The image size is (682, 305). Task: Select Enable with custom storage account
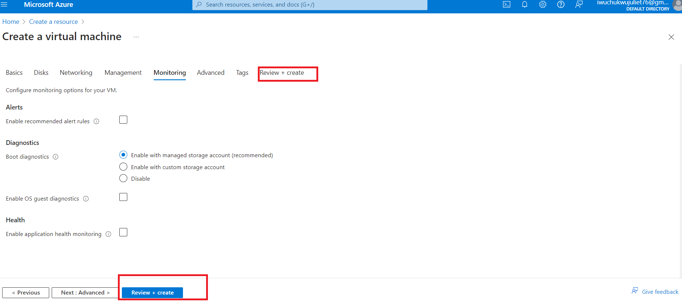[x=123, y=167]
